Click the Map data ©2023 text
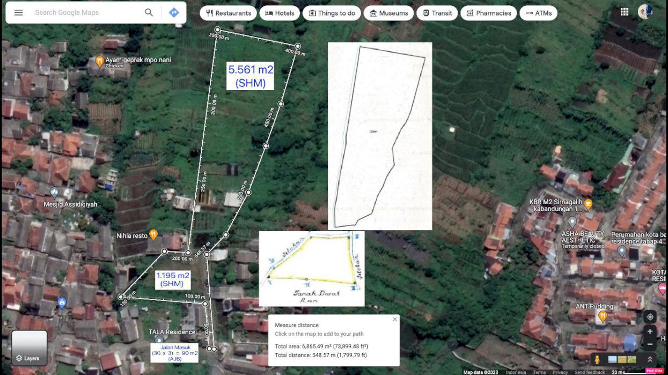The width and height of the screenshot is (668, 375). point(481,372)
